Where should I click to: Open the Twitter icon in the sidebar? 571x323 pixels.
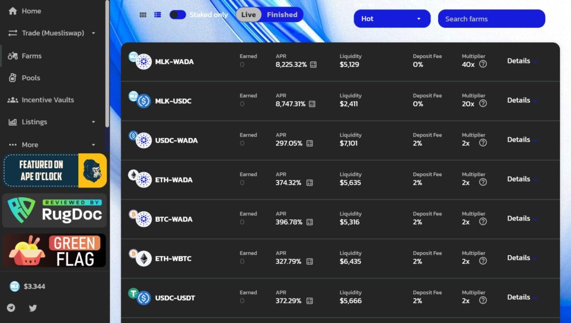tap(33, 308)
